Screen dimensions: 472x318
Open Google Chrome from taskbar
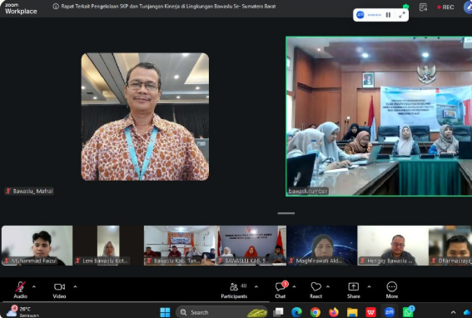pyautogui.click(x=315, y=312)
